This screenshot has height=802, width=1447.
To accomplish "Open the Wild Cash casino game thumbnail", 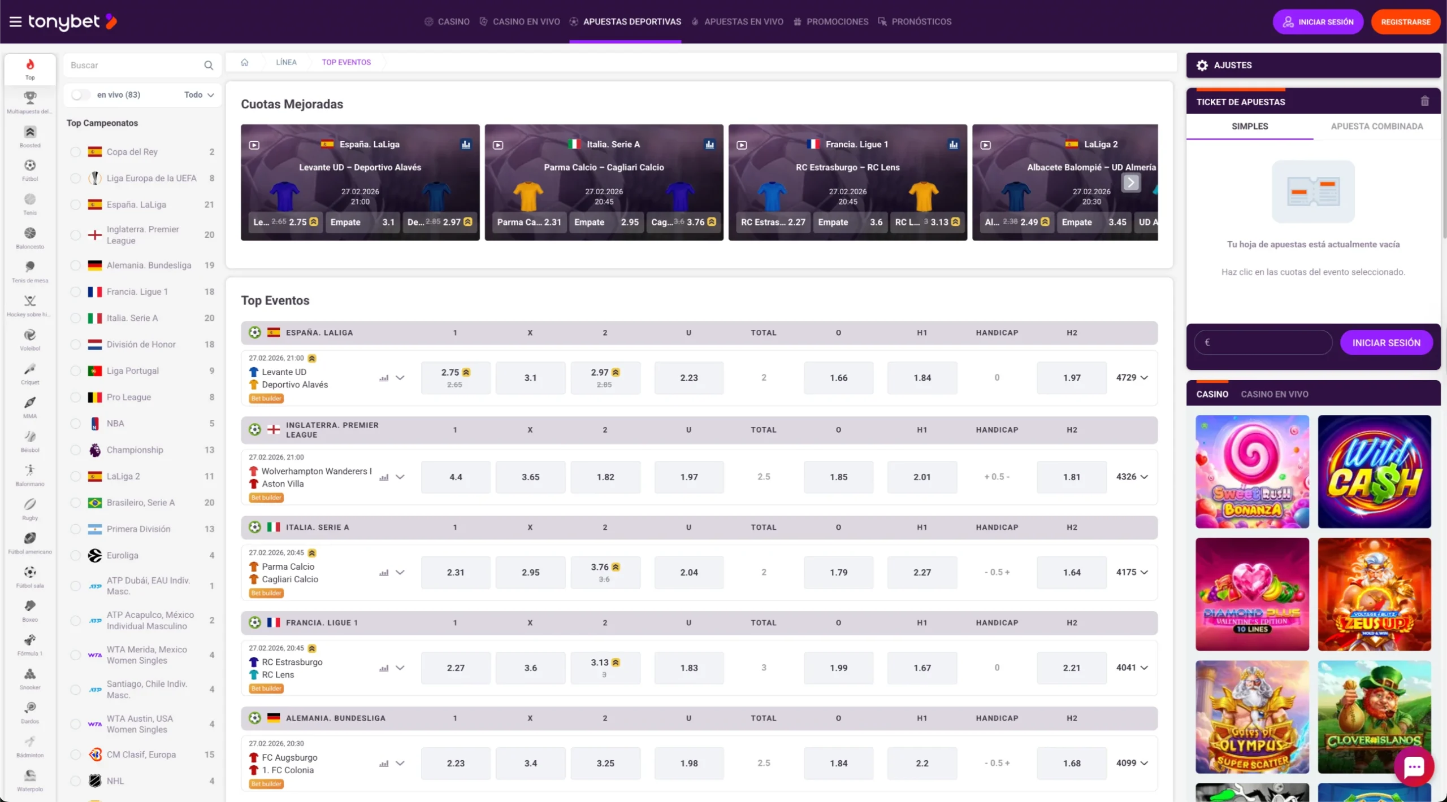I will click(x=1374, y=472).
